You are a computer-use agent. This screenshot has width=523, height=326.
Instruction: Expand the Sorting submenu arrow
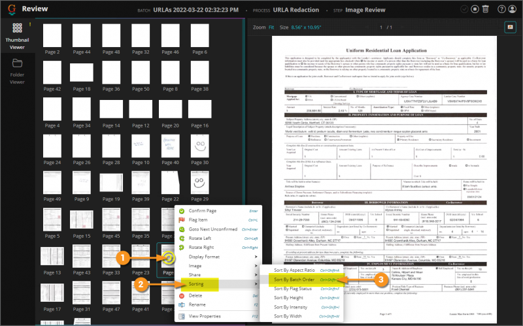[x=256, y=284]
